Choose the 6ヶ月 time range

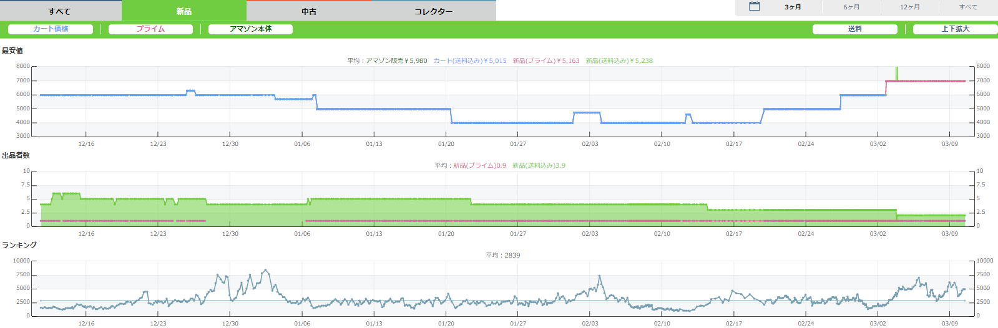(851, 7)
